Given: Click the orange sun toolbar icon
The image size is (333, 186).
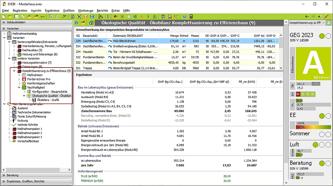Looking at the screenshot, I should 142,17.
